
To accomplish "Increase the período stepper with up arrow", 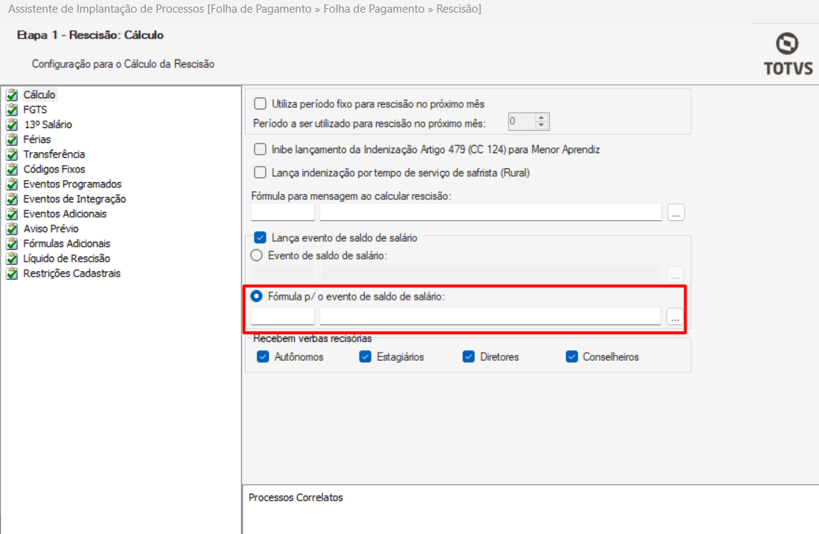I will 541,118.
